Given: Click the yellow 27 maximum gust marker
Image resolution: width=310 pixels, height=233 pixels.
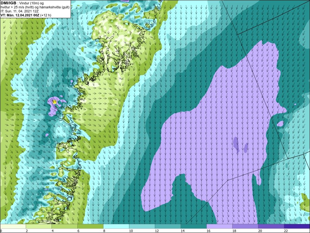Looking at the screenshot, I should tap(55, 101).
